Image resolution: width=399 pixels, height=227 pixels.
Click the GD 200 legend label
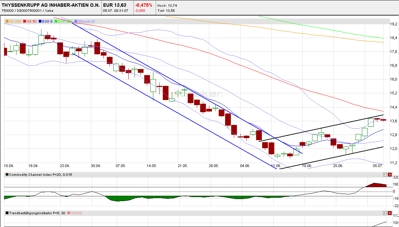tap(15, 22)
